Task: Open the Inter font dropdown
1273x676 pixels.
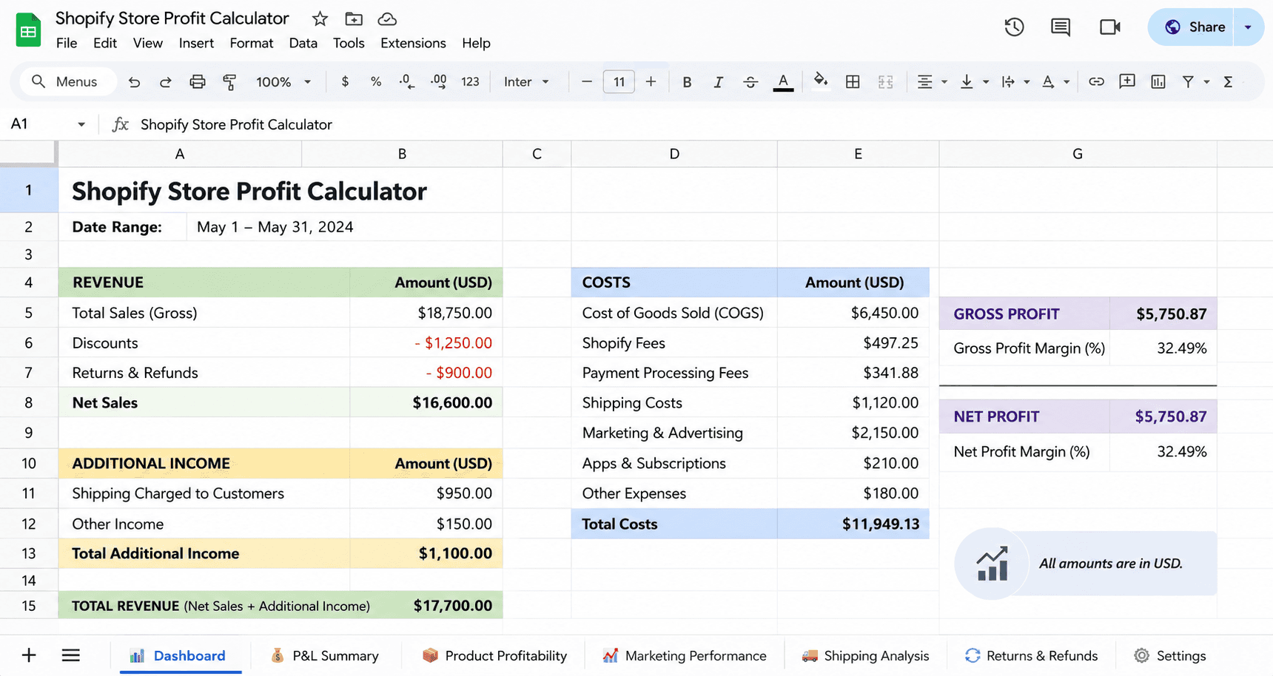Action: click(x=526, y=82)
